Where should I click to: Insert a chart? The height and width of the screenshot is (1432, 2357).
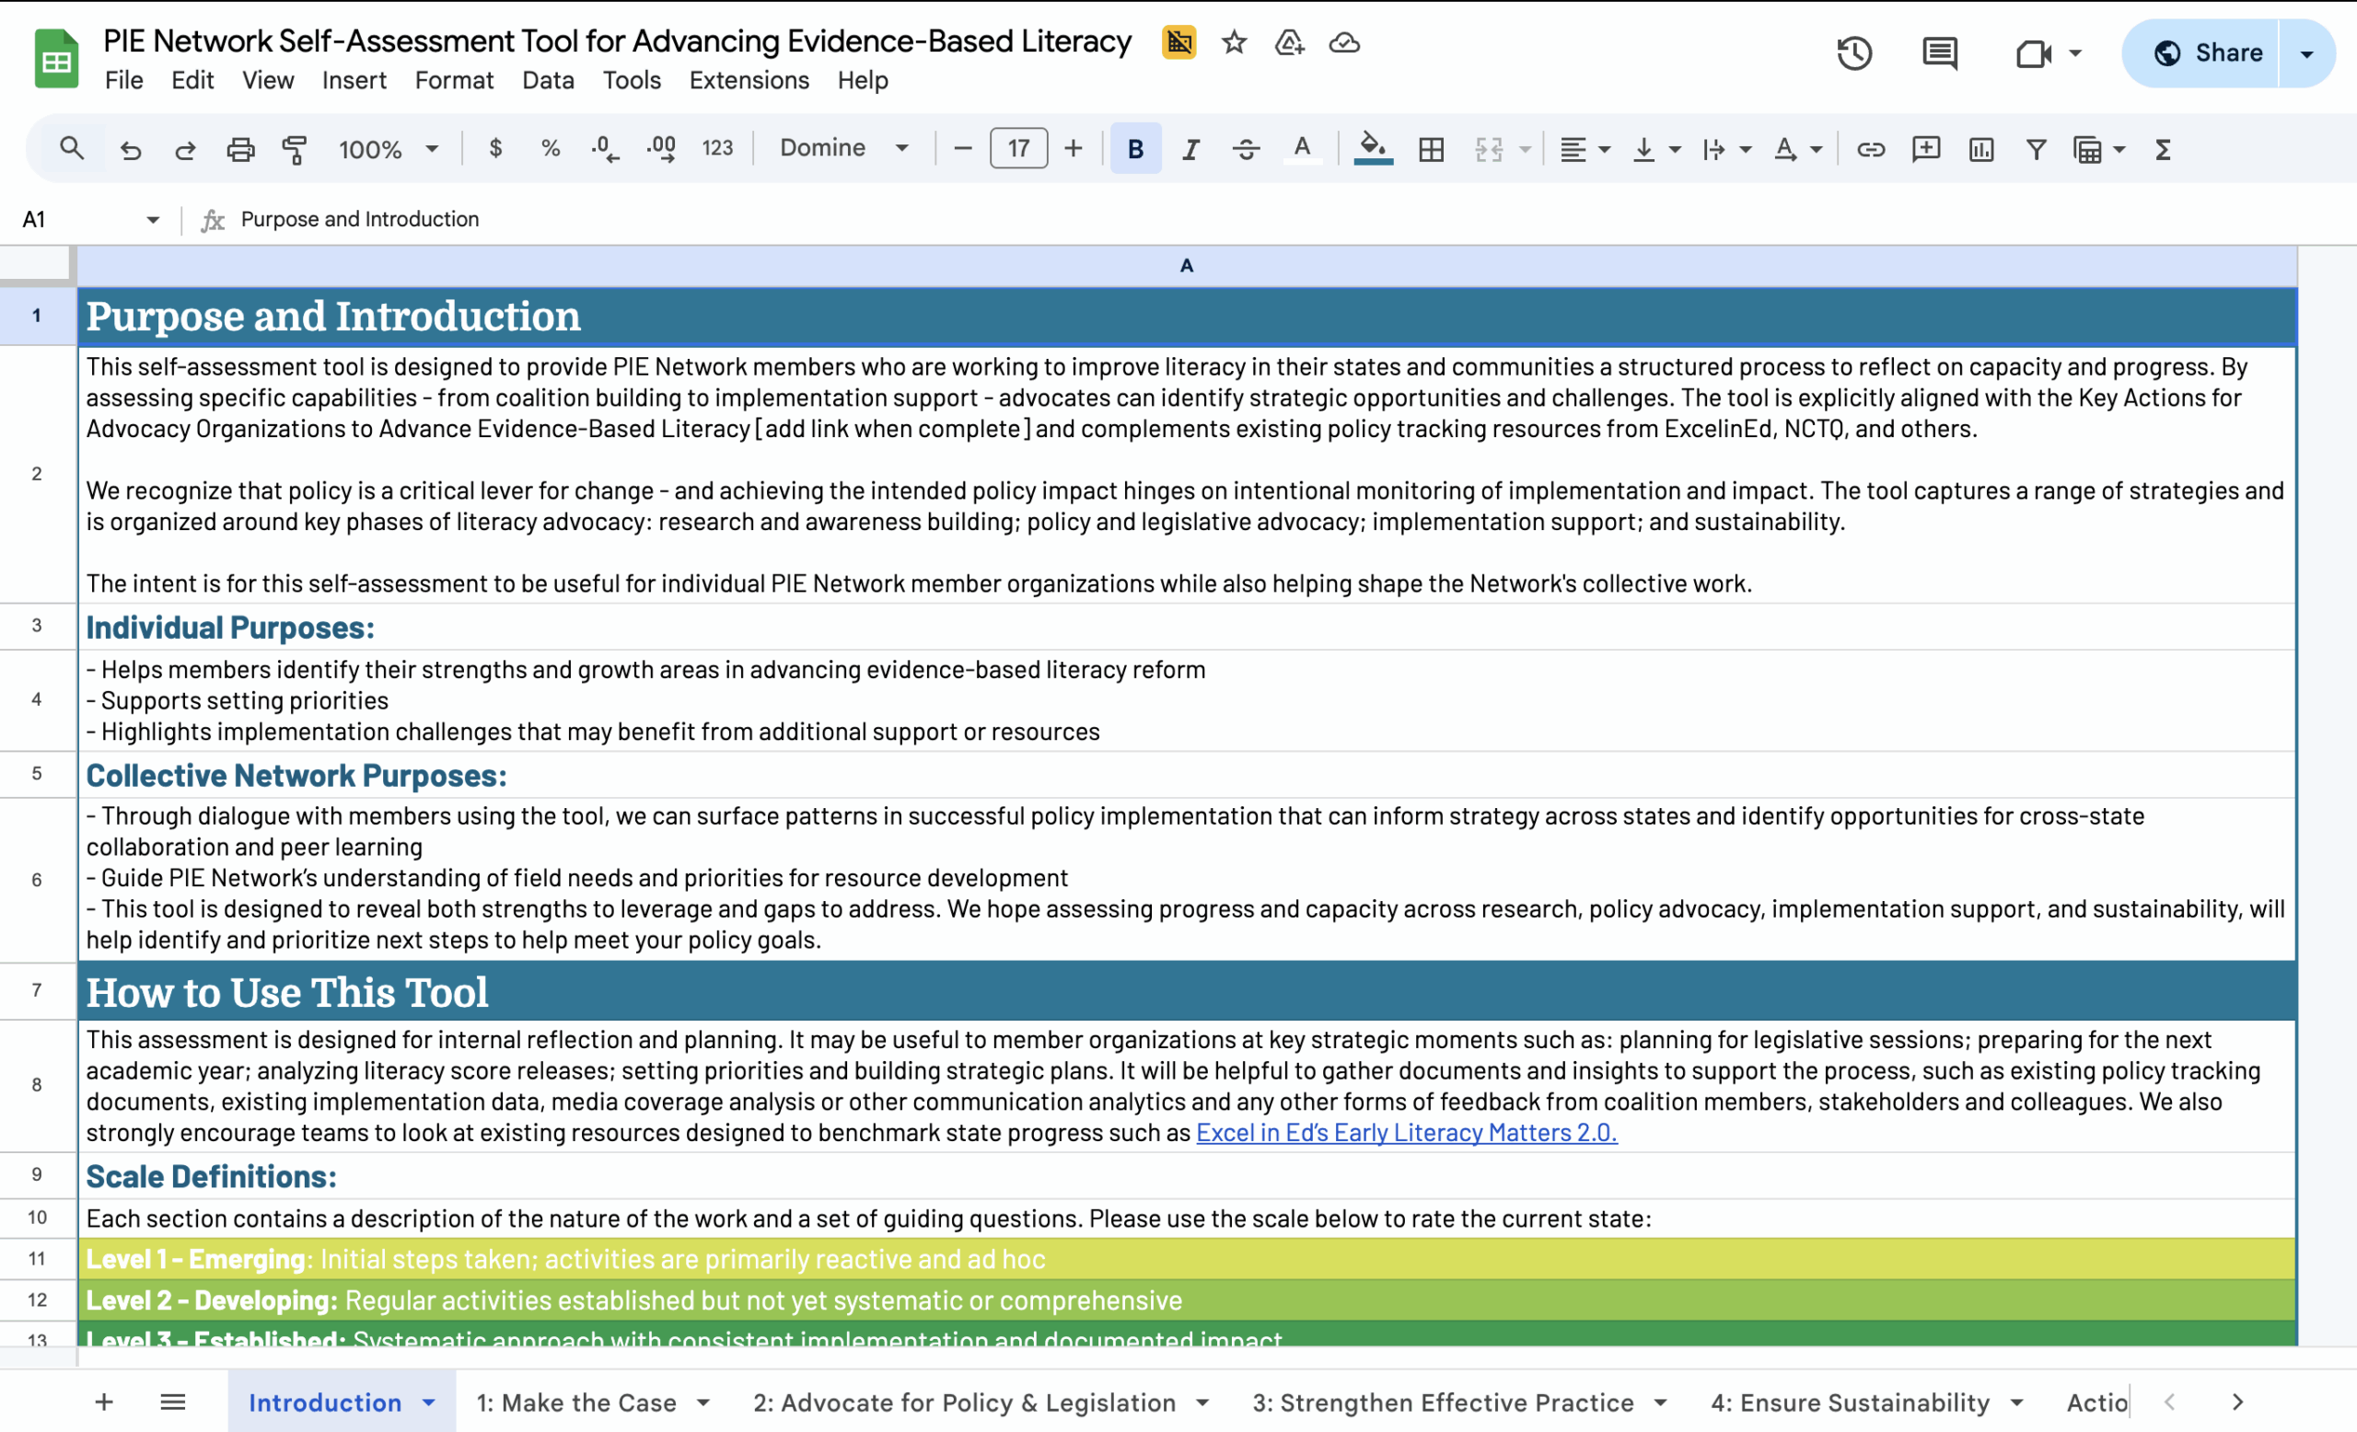click(1980, 149)
